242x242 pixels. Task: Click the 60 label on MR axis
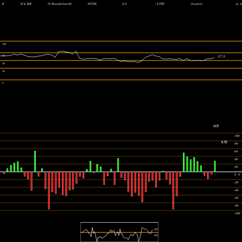click(x=236, y=151)
